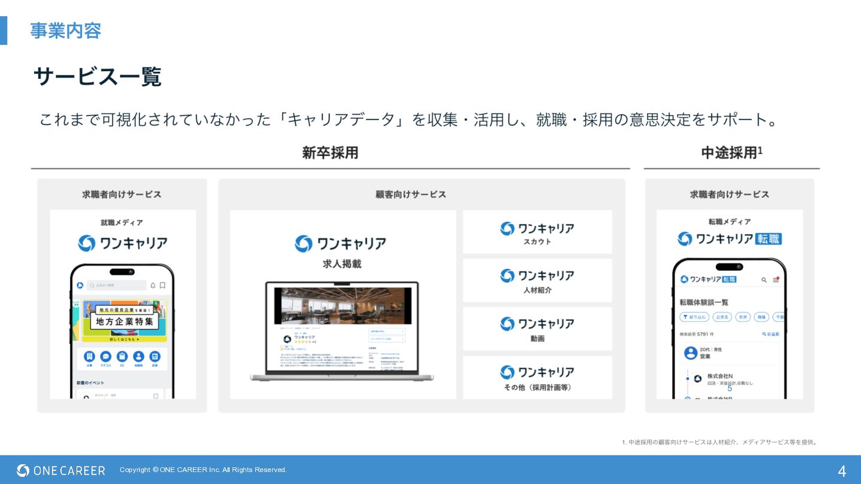861x484 pixels.
Task: Click the 新着のイベント heading
Action: (x=90, y=382)
